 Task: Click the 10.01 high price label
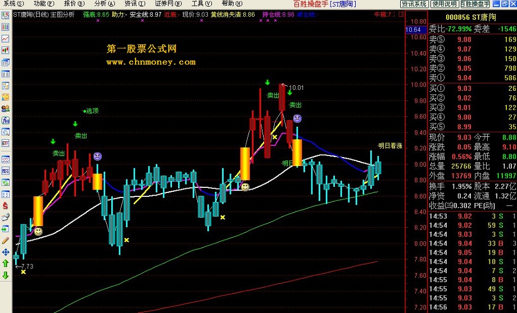click(296, 88)
